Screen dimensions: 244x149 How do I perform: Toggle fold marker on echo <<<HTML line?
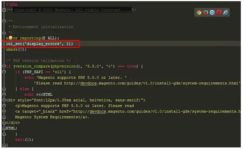4,95
